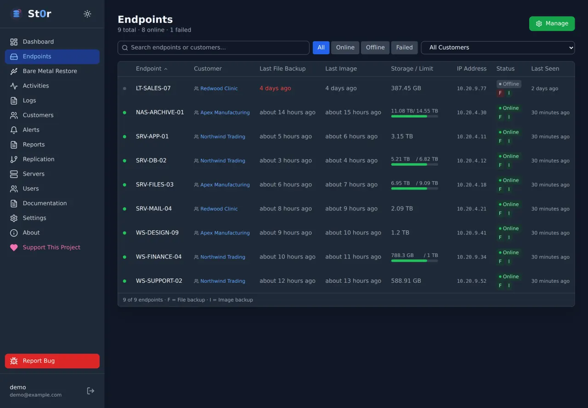Click the green F badge for WS-DESIGN-09
Image resolution: width=588 pixels, height=408 pixels.
click(x=500, y=238)
